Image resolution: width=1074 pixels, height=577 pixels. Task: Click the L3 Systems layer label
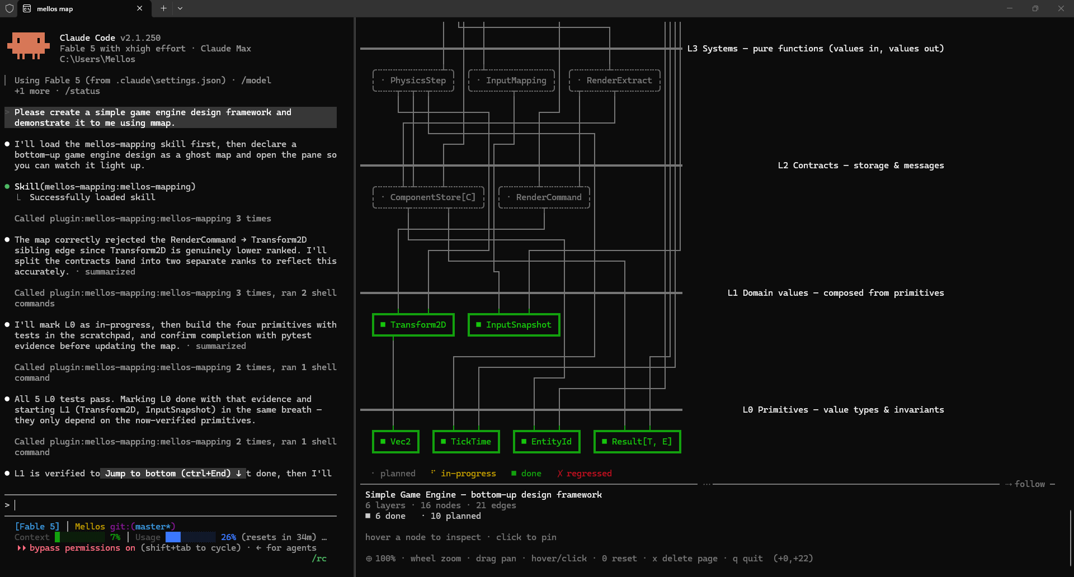[816, 49]
